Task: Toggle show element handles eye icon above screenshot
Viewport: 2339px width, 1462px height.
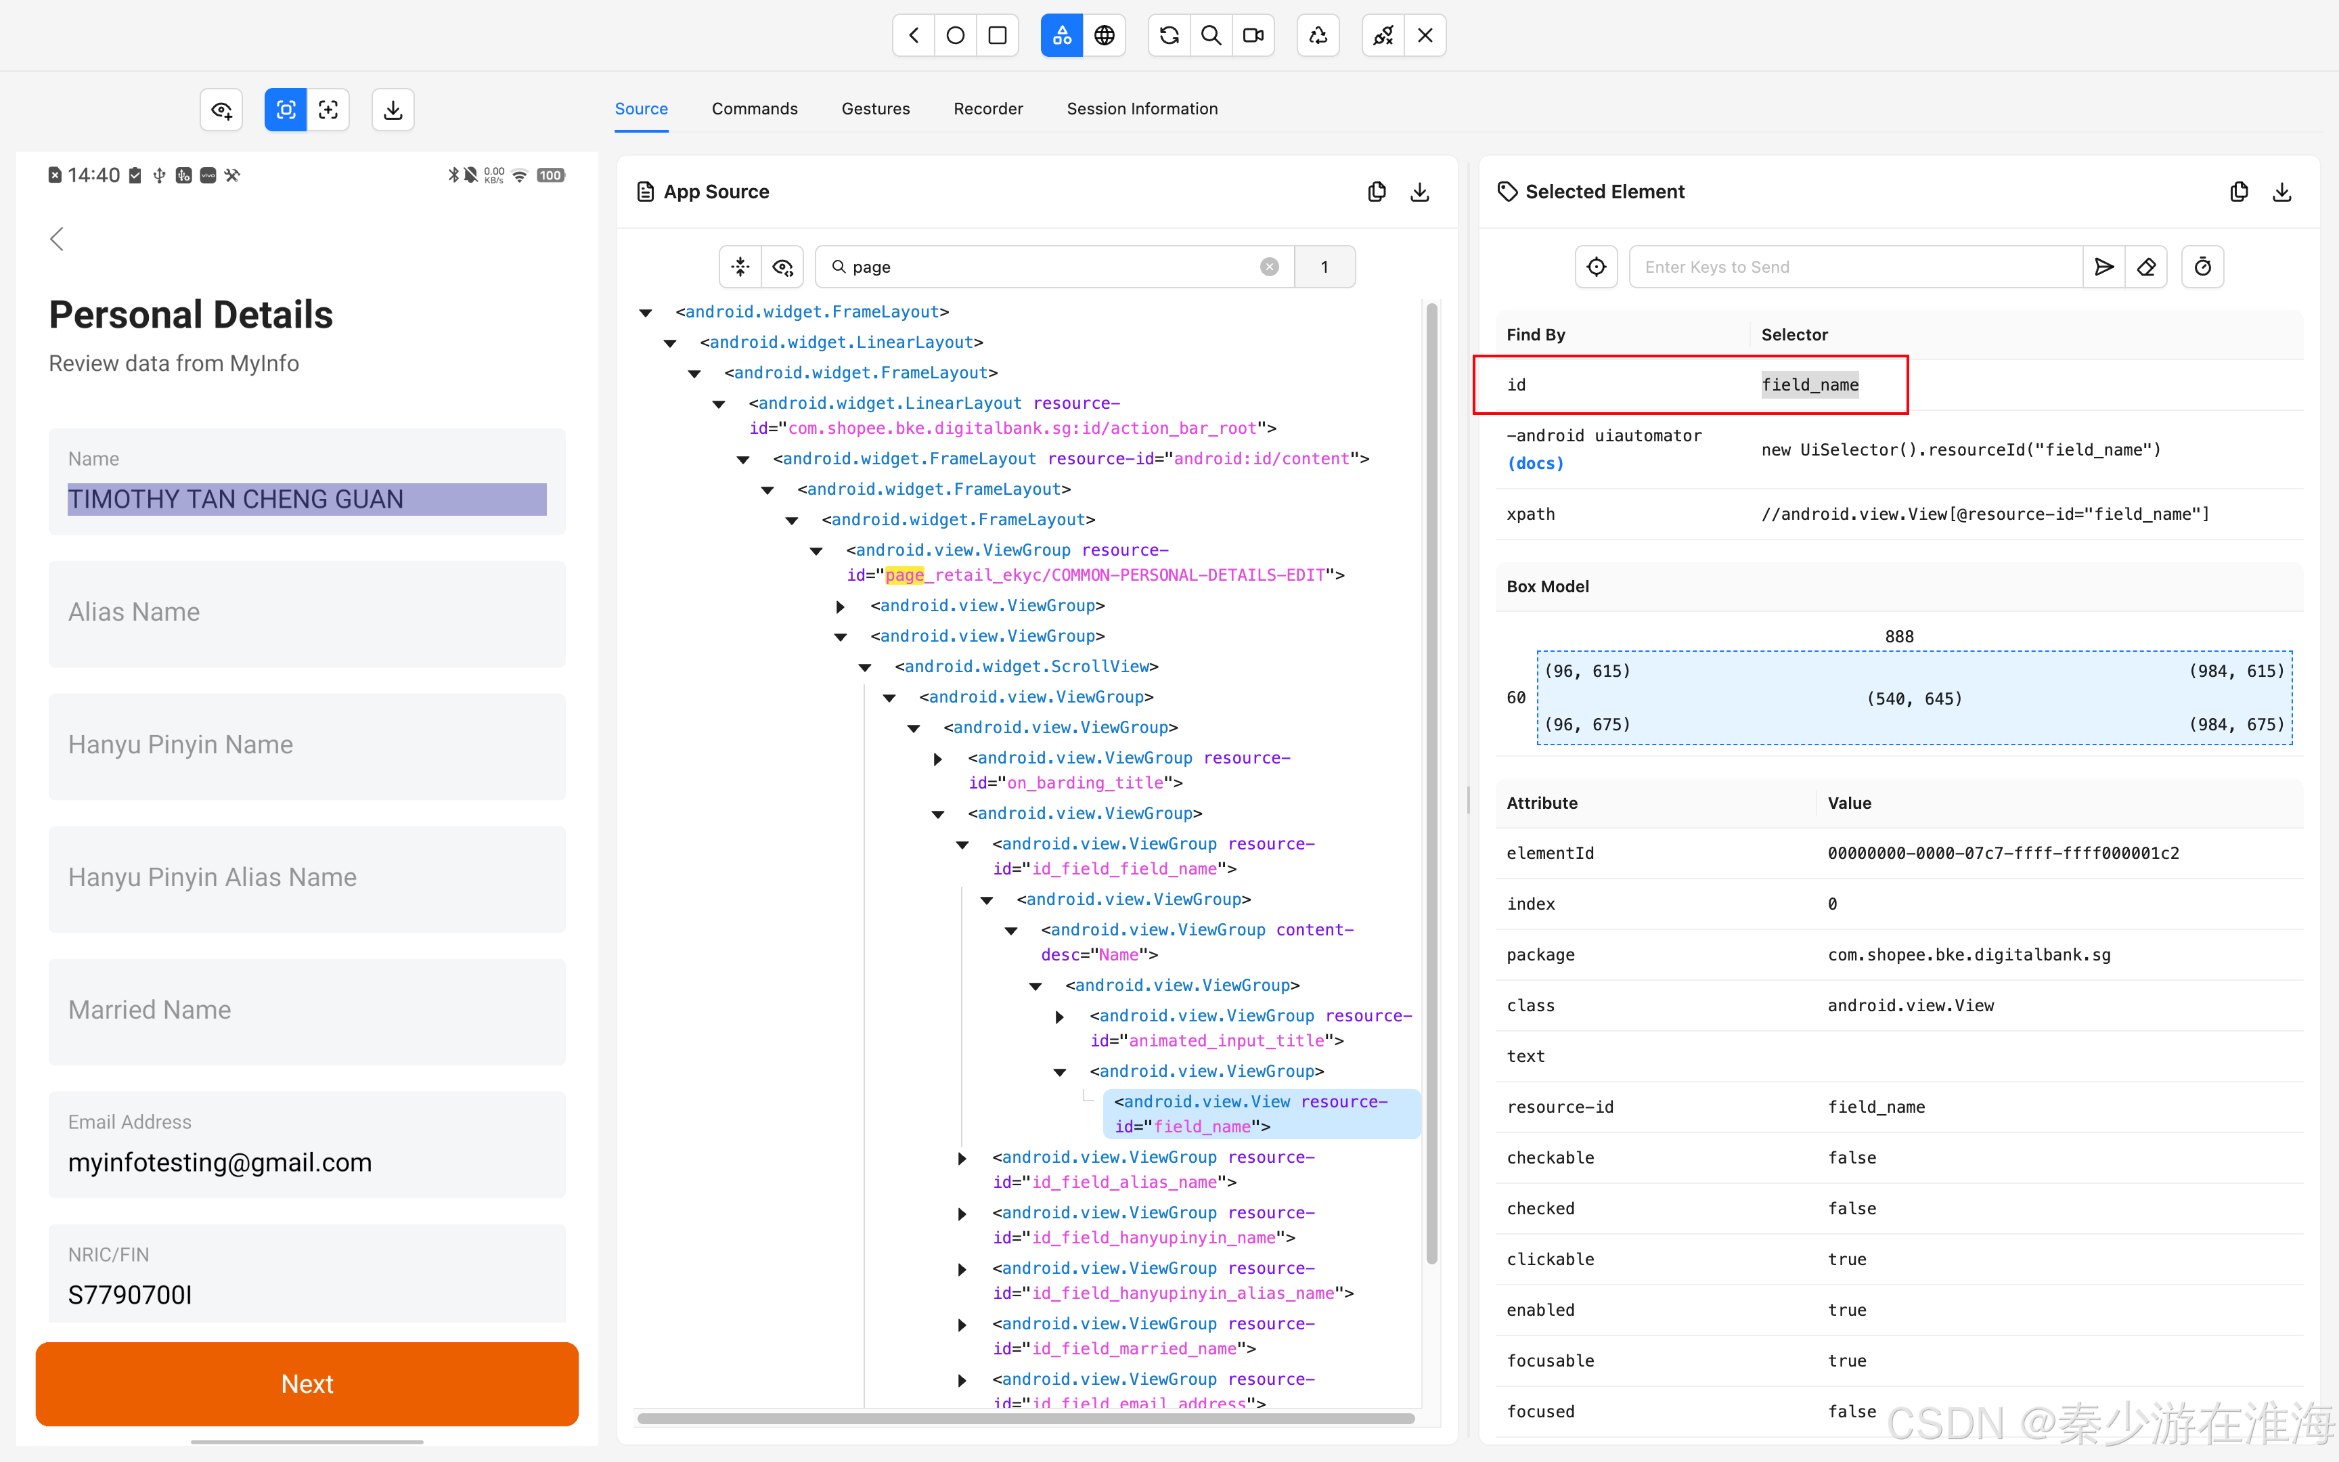Action: point(221,110)
